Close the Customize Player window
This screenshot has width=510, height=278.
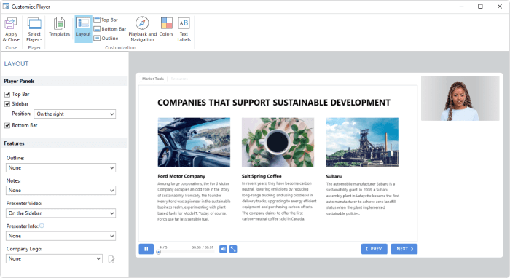tap(500, 7)
